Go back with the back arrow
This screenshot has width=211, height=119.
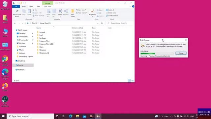click(x=15, y=23)
